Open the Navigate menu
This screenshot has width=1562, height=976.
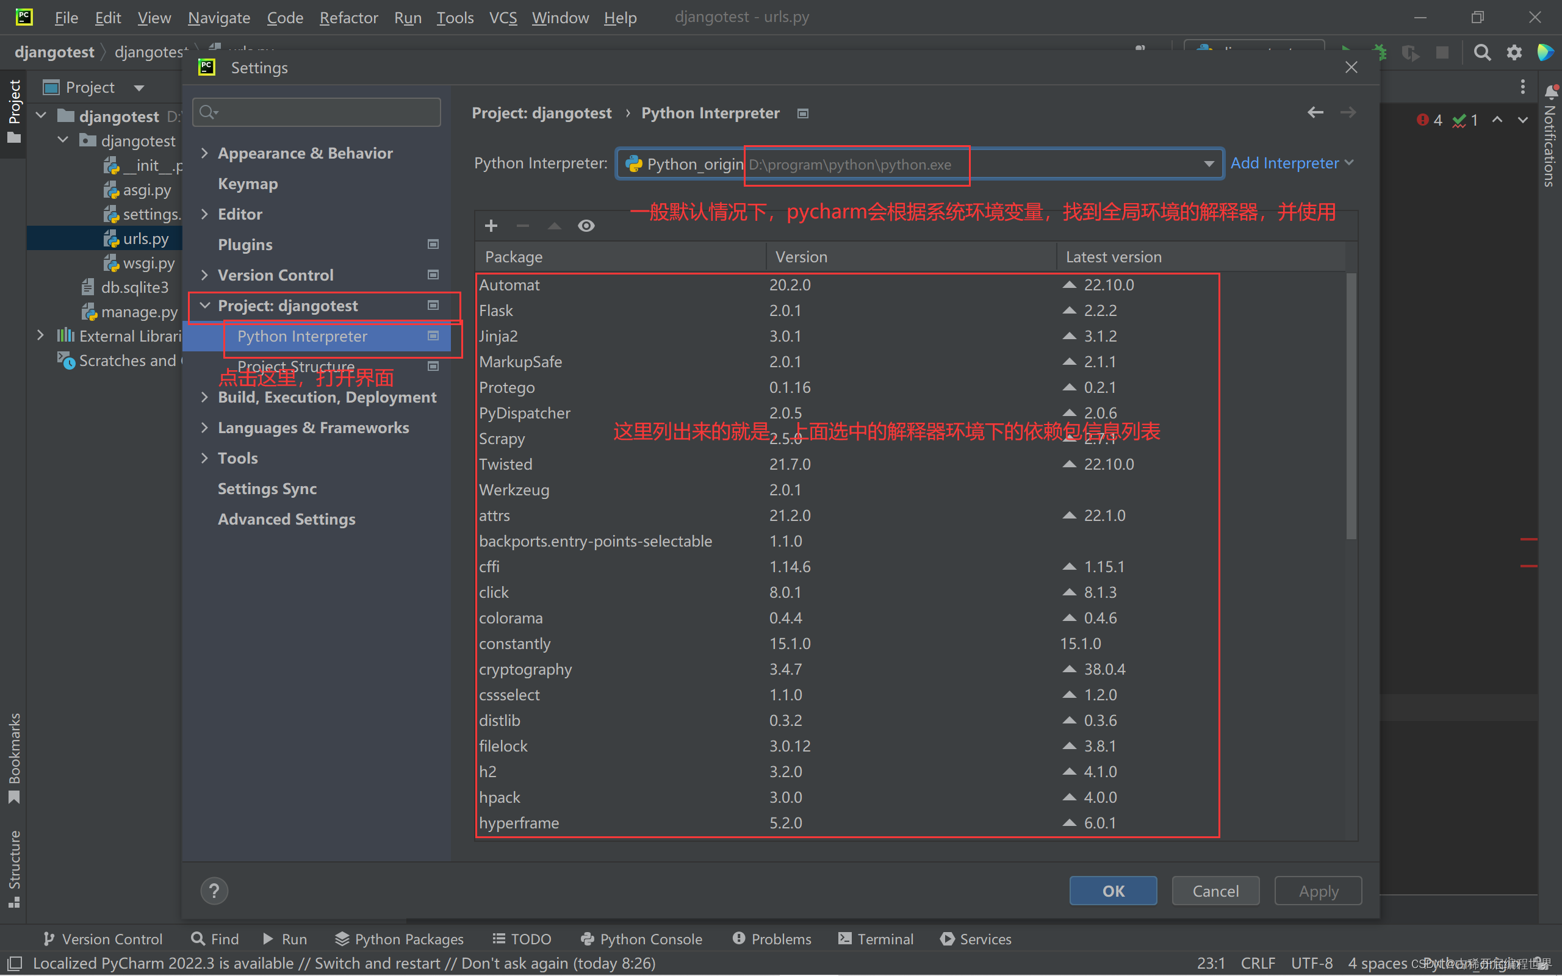pyautogui.click(x=219, y=18)
